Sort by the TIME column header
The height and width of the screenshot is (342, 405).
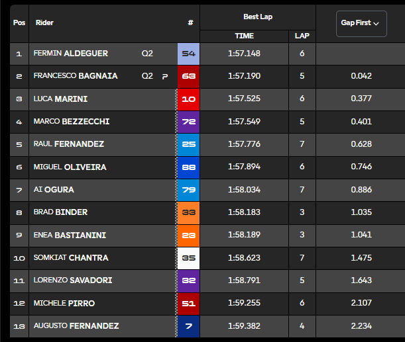click(244, 36)
